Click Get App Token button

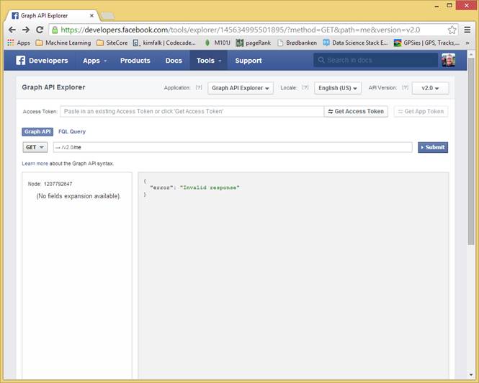(x=421, y=111)
